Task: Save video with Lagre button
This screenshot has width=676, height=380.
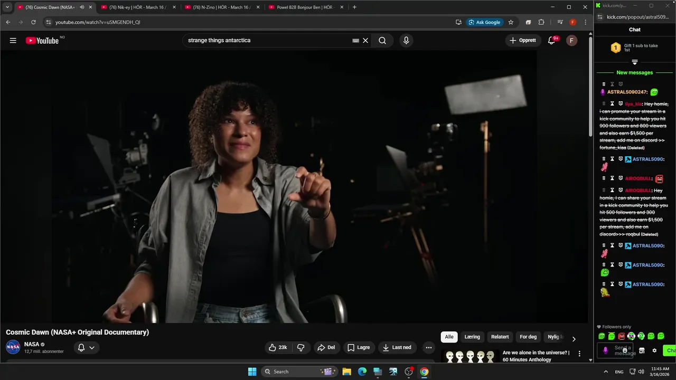Action: (x=359, y=347)
